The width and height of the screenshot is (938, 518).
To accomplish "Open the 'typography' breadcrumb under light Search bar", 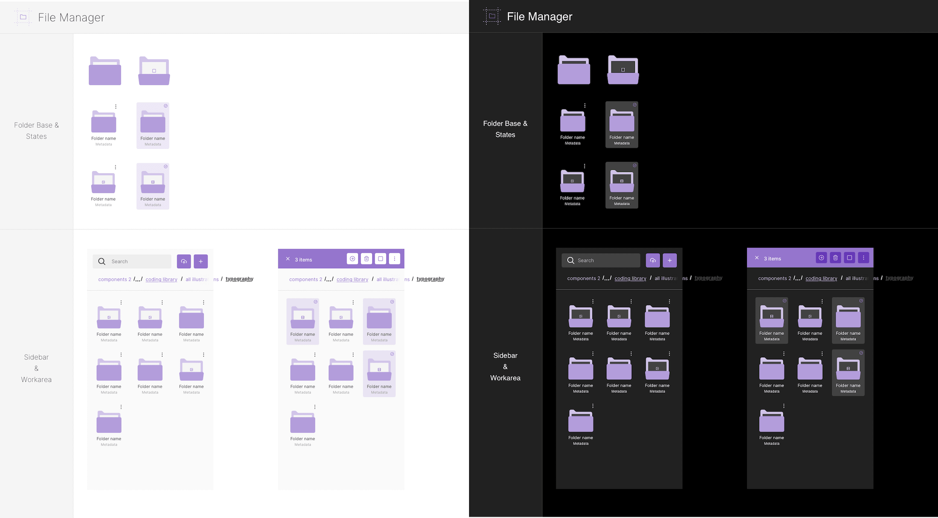I will pyautogui.click(x=240, y=279).
